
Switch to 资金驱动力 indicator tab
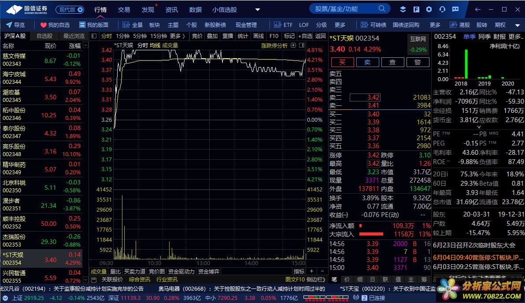(181, 271)
